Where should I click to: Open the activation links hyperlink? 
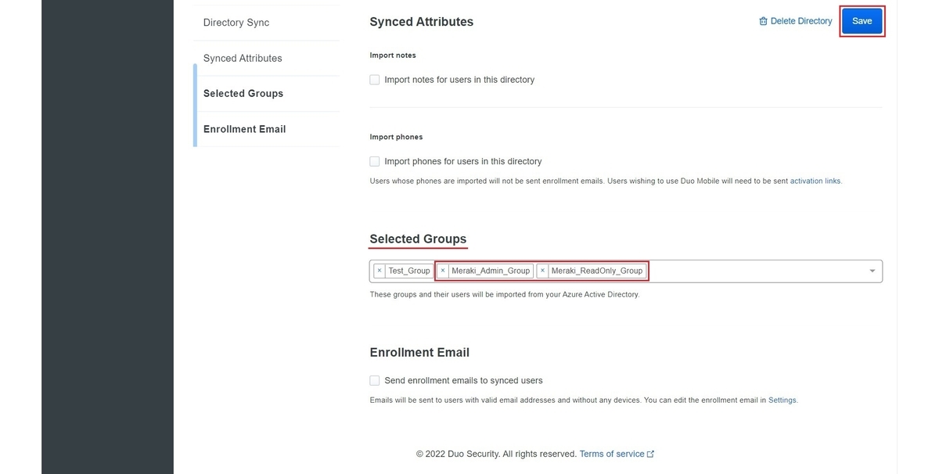coord(815,181)
